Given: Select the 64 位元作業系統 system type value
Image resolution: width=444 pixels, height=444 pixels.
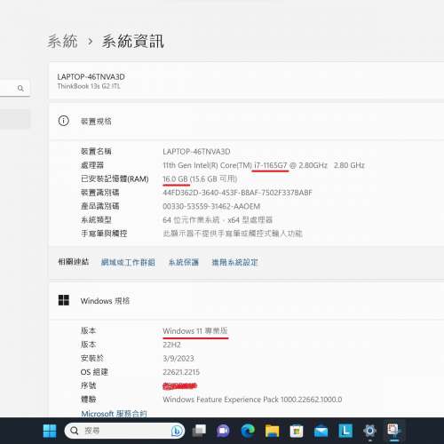Looking at the screenshot, I should 218,220.
